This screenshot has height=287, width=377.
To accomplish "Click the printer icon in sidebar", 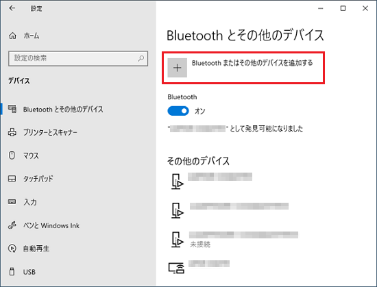I will pyautogui.click(x=12, y=132).
